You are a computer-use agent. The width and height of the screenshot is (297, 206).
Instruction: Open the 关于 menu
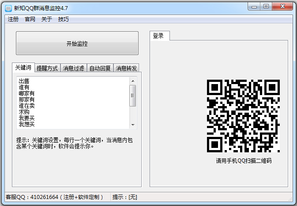47,19
